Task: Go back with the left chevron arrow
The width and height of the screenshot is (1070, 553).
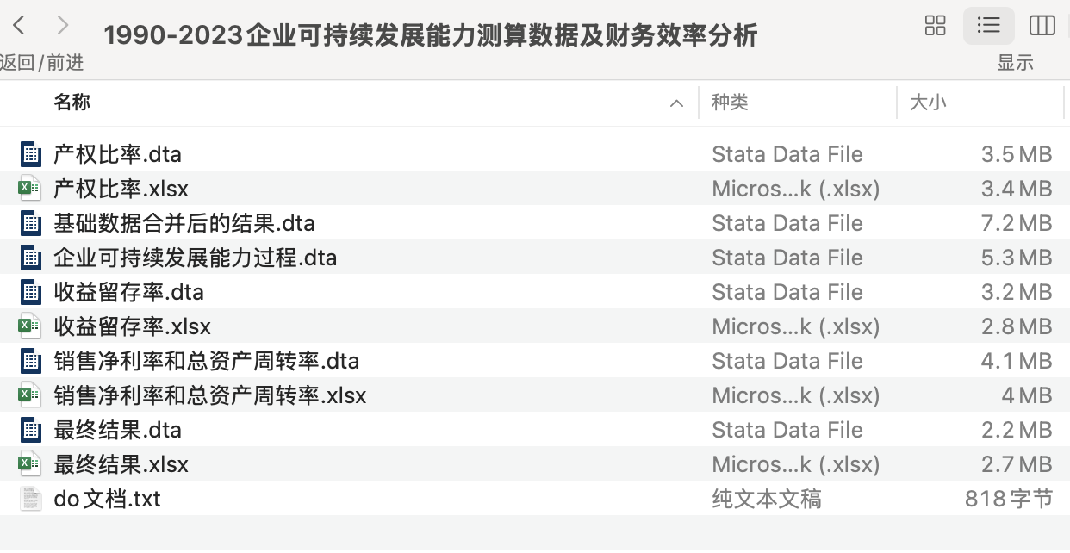Action: [x=19, y=26]
